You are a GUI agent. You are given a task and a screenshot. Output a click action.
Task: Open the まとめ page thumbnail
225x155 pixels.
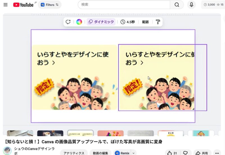(171, 133)
